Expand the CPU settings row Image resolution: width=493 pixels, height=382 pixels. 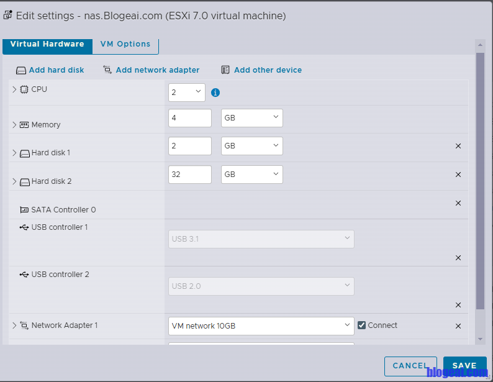tap(14, 89)
